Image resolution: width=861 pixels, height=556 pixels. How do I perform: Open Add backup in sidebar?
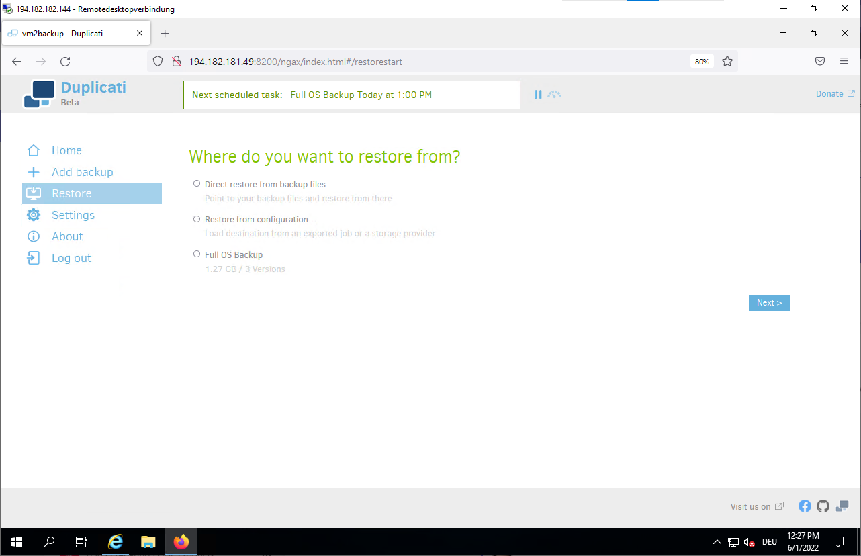82,172
